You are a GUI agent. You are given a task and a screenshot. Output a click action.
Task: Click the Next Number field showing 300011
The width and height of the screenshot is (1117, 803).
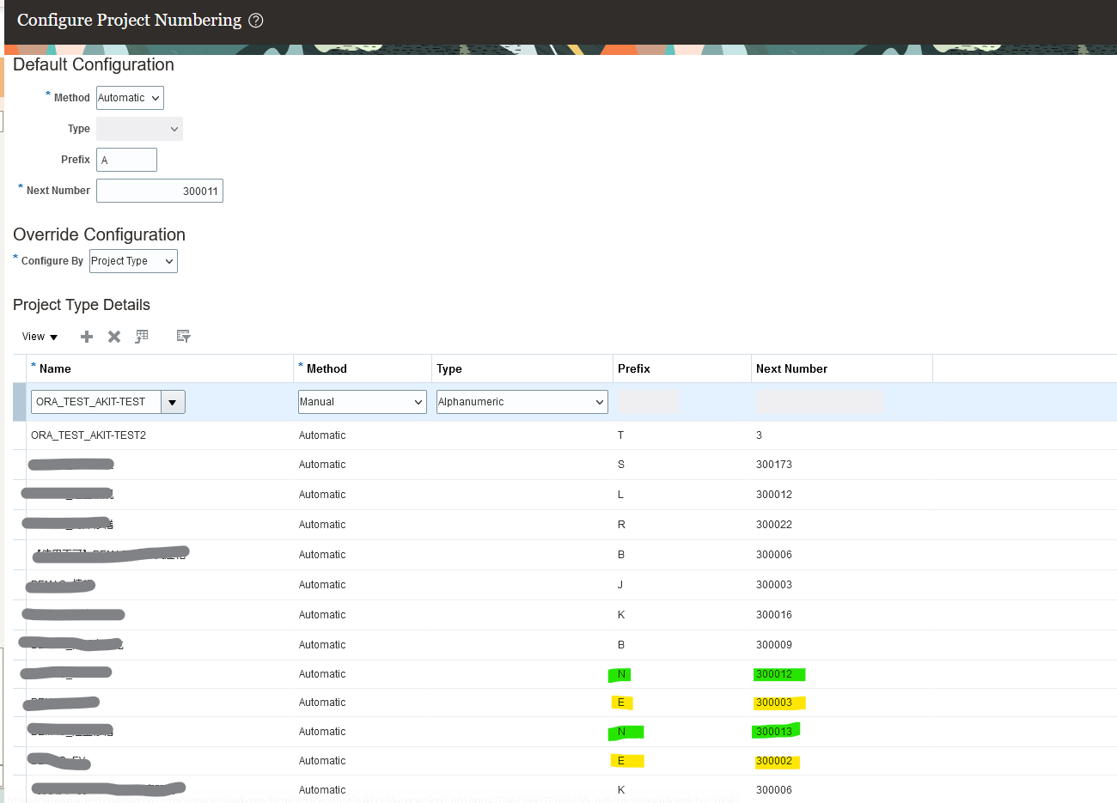(159, 190)
